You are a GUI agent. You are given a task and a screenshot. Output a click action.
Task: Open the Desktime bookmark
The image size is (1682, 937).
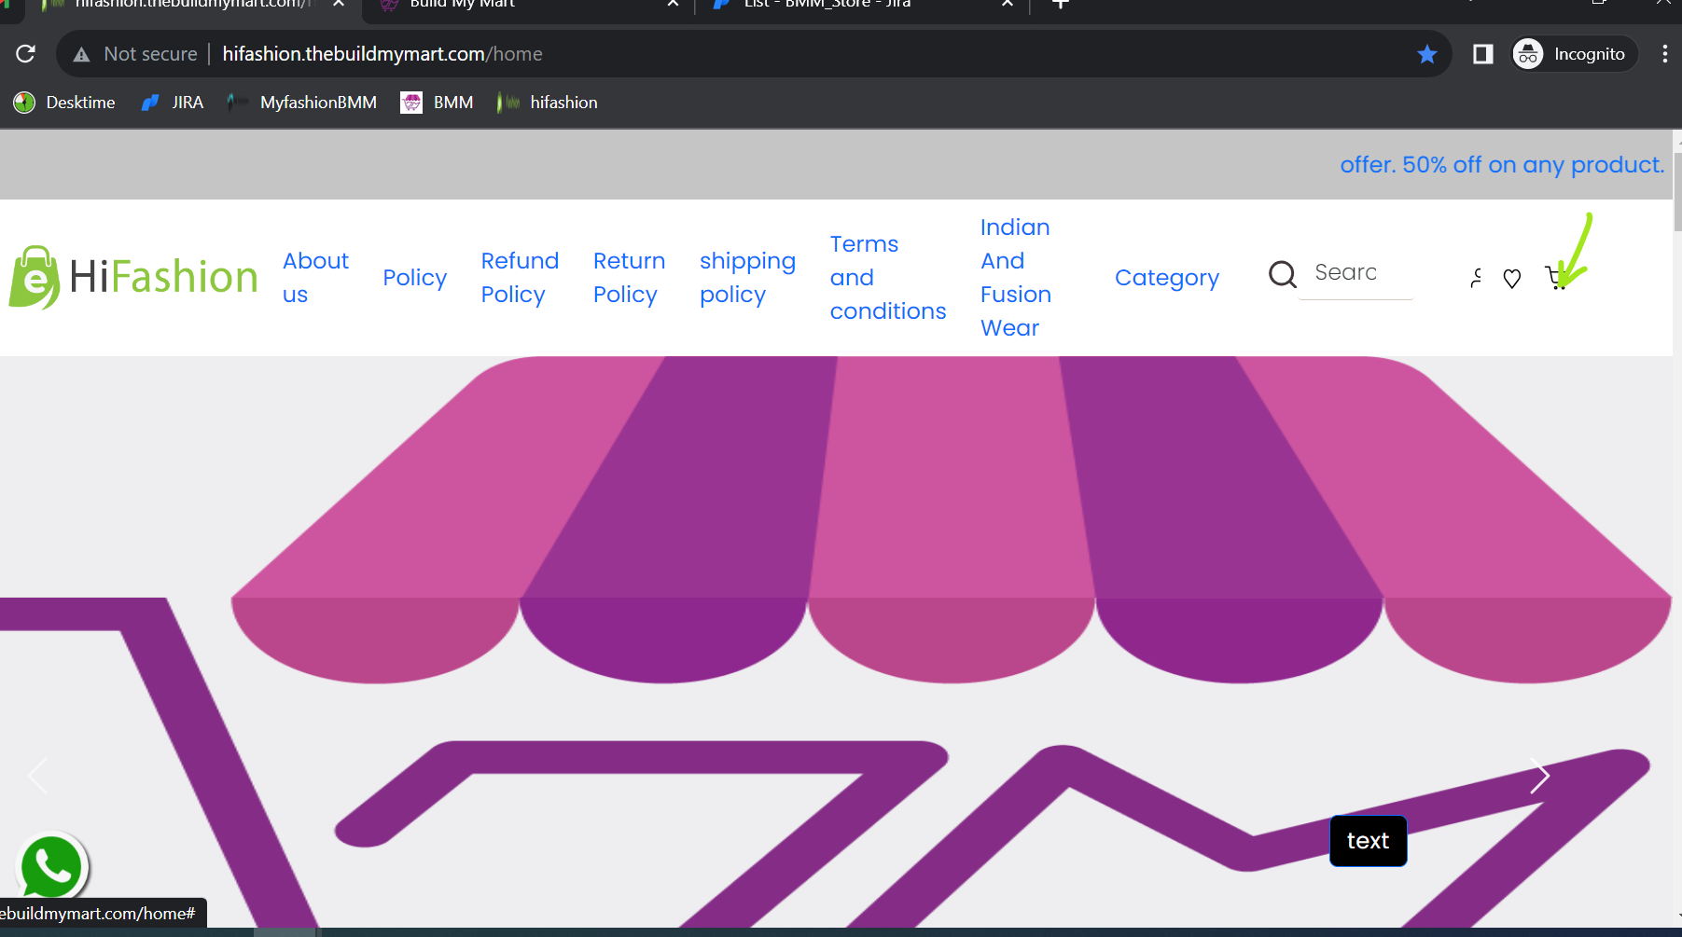(64, 103)
